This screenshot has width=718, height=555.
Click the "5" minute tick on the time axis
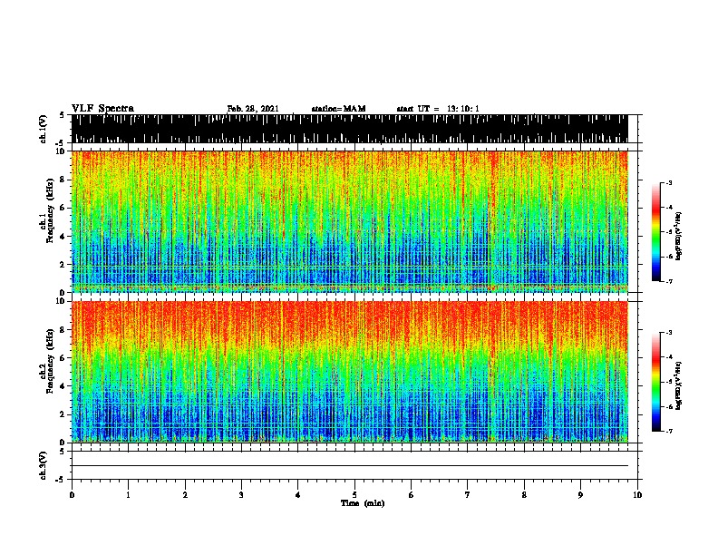(x=354, y=495)
